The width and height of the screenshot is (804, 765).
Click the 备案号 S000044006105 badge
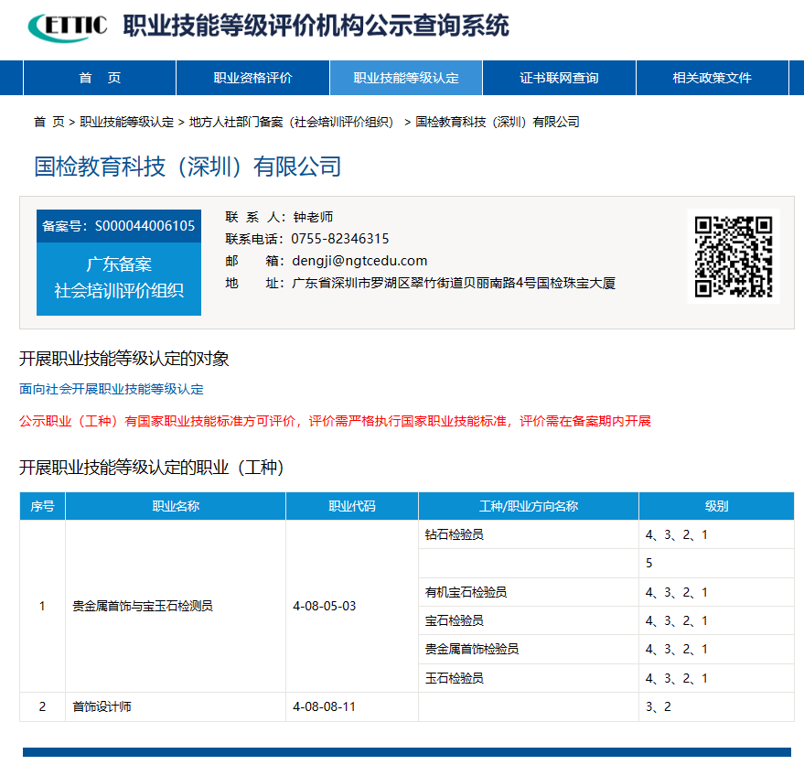tap(118, 226)
